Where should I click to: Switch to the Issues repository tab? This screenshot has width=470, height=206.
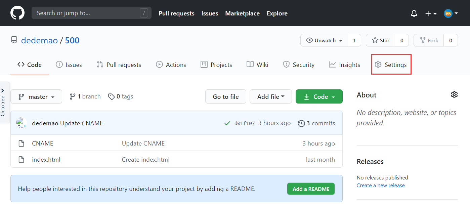[x=69, y=65]
